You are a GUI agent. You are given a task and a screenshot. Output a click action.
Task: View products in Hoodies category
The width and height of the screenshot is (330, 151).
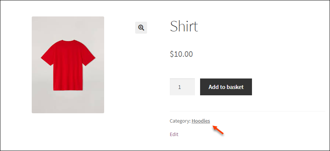point(201,121)
